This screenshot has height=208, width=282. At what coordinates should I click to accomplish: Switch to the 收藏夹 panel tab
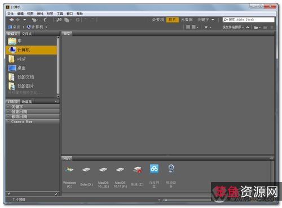tap(12, 34)
